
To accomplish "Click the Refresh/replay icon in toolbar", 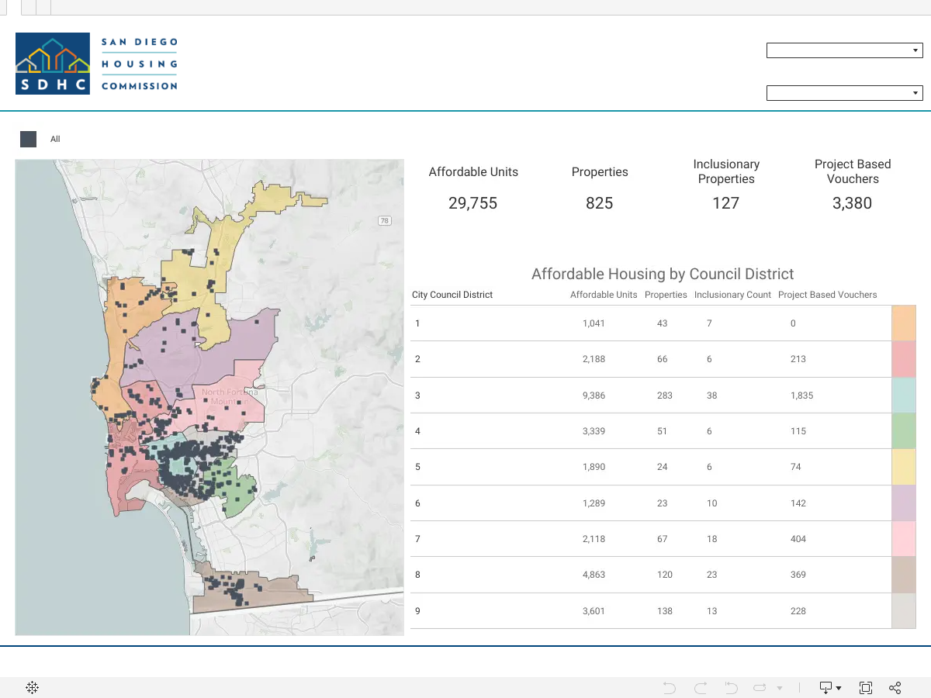I will click(x=760, y=688).
